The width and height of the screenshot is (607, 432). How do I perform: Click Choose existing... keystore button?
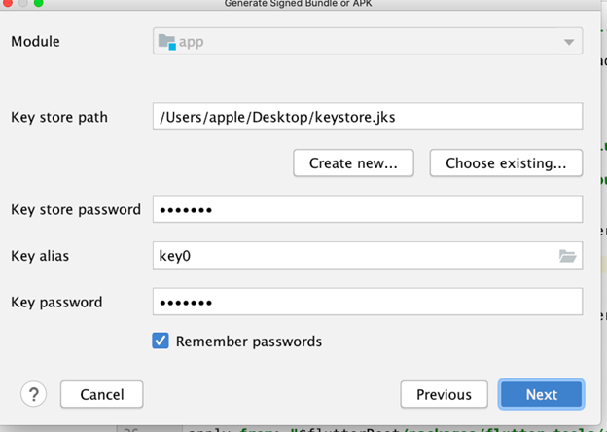click(506, 163)
